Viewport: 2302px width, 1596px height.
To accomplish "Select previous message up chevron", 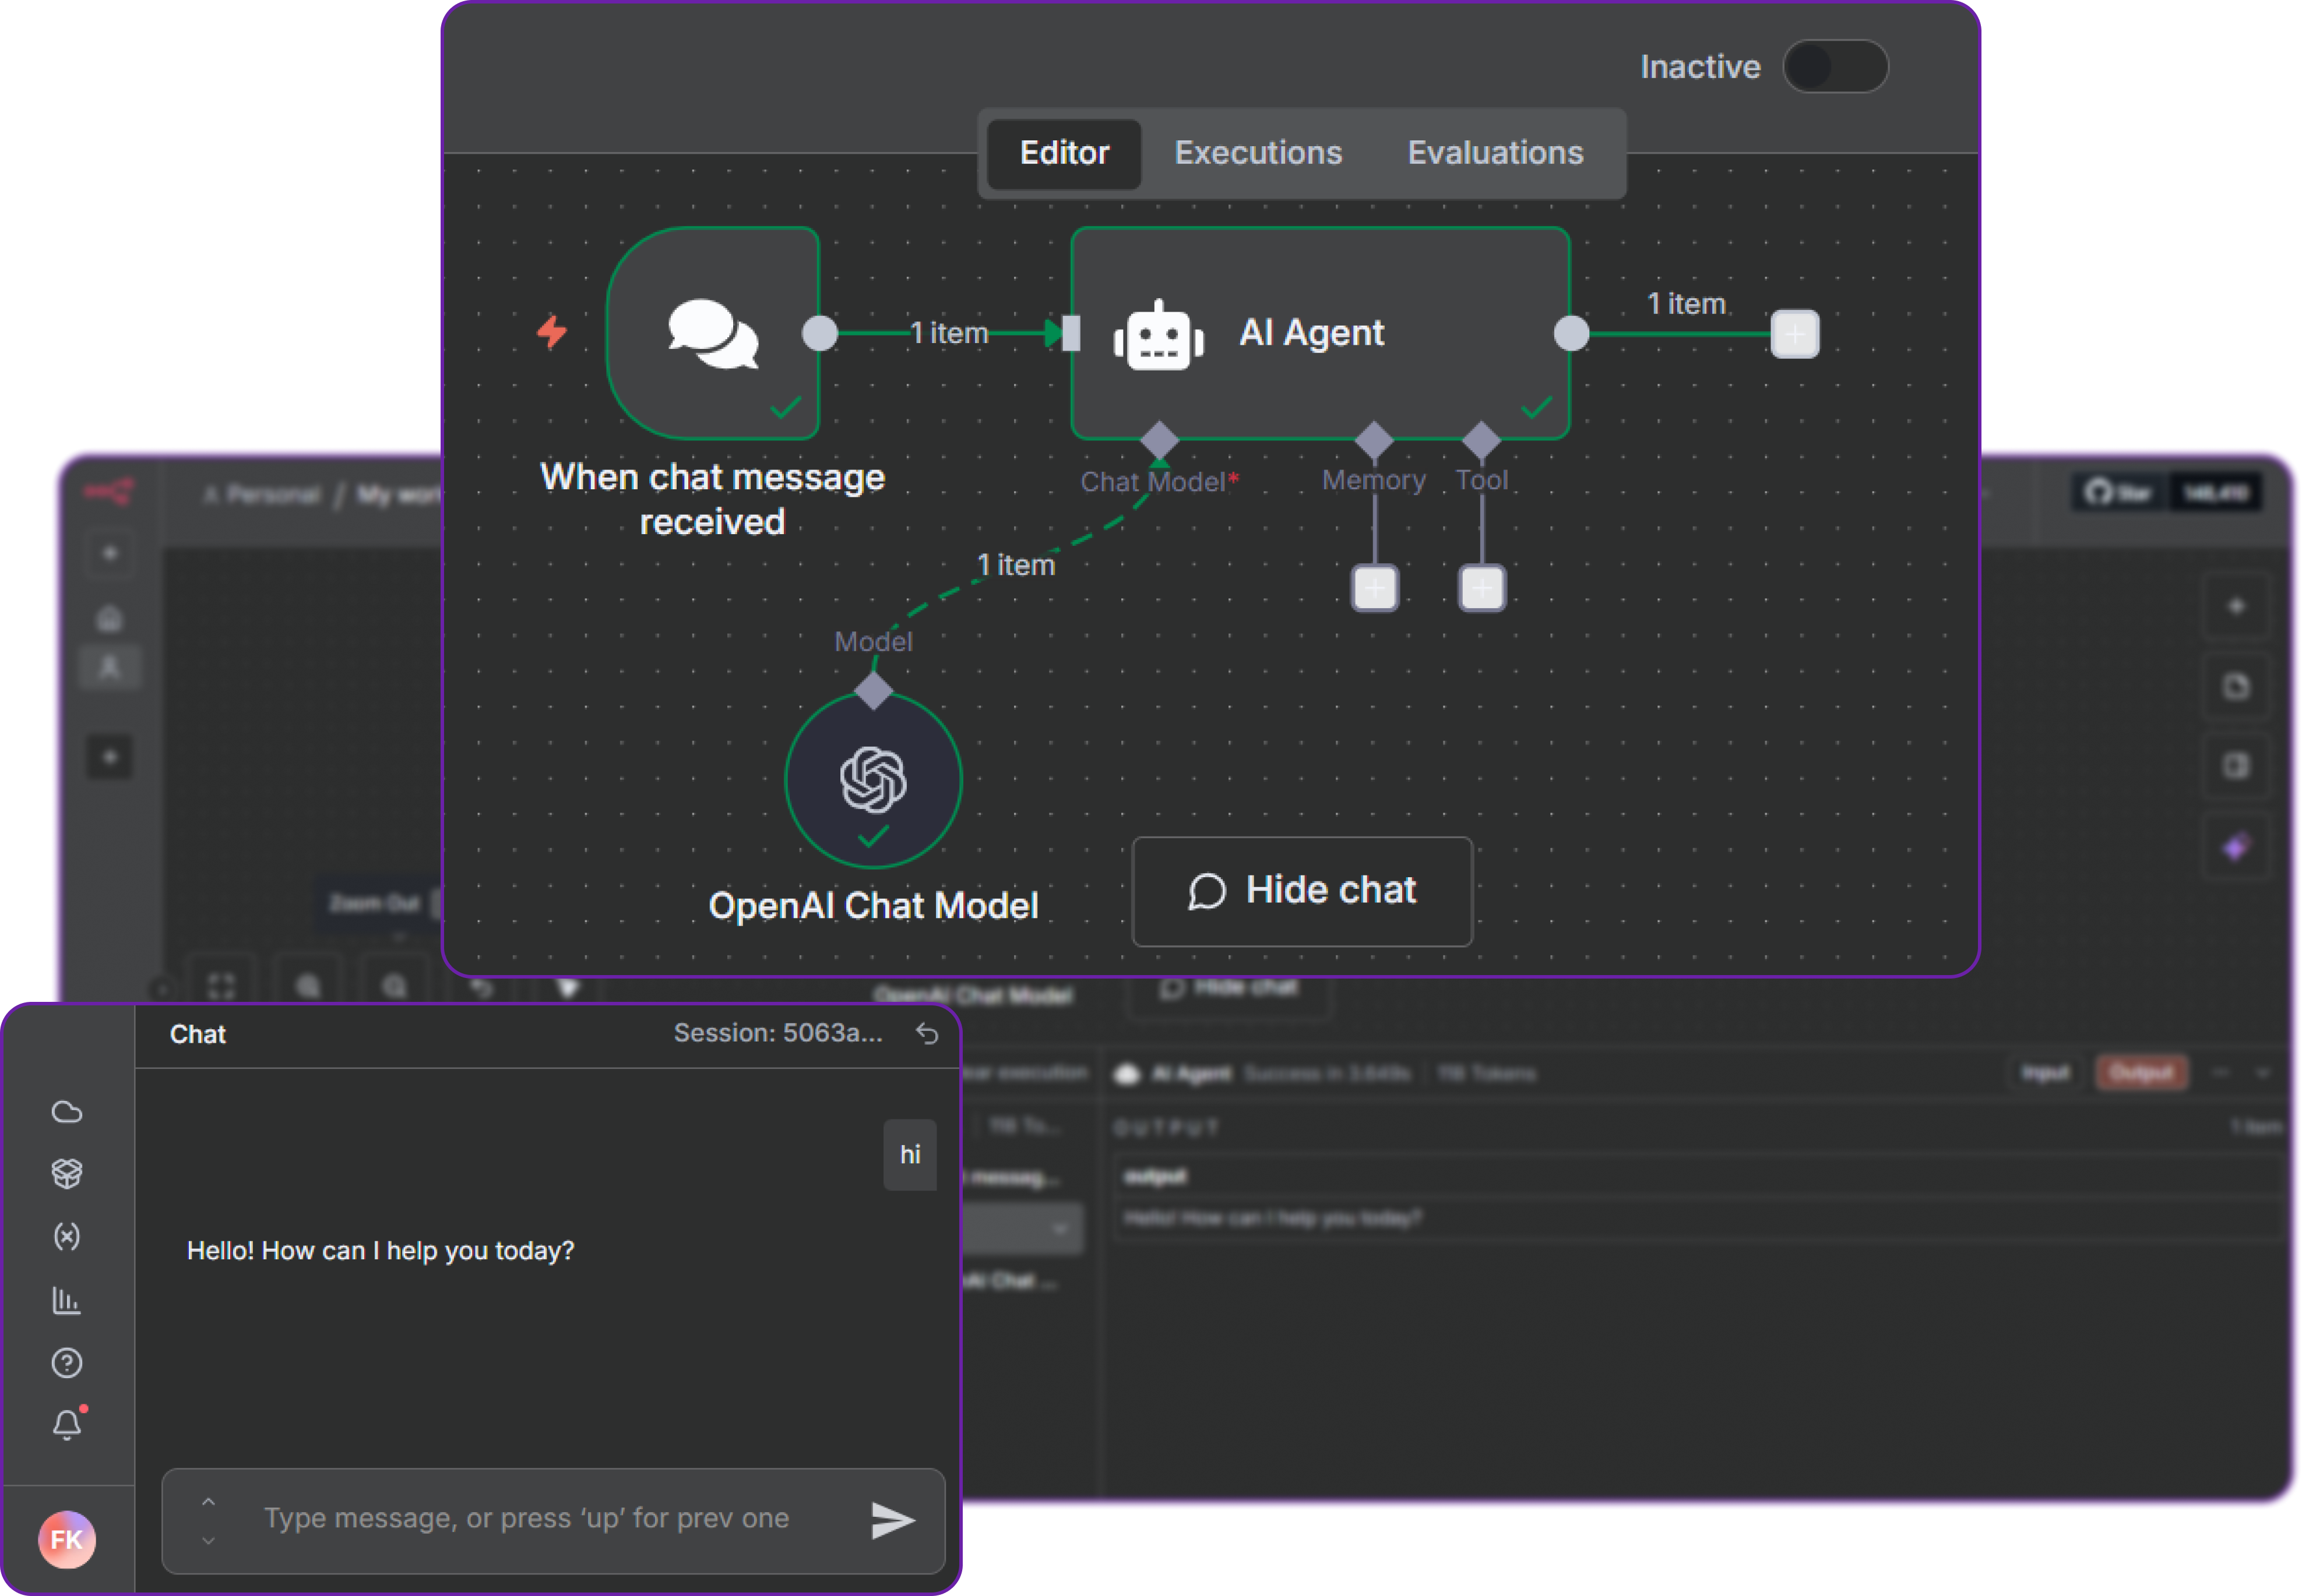I will coord(208,1501).
